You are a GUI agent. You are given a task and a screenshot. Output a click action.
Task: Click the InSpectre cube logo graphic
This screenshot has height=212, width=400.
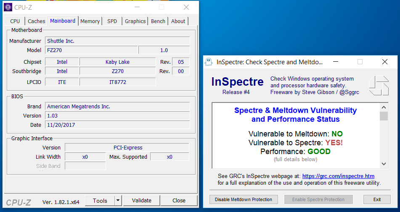pyautogui.click(x=379, y=86)
